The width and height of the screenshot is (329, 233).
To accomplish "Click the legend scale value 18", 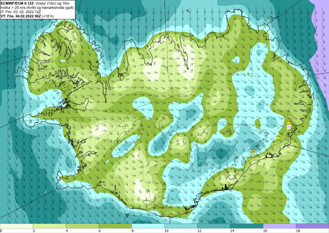I will coord(298,231).
